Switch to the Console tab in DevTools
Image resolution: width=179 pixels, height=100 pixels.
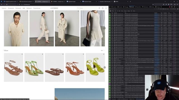coord(120,7)
